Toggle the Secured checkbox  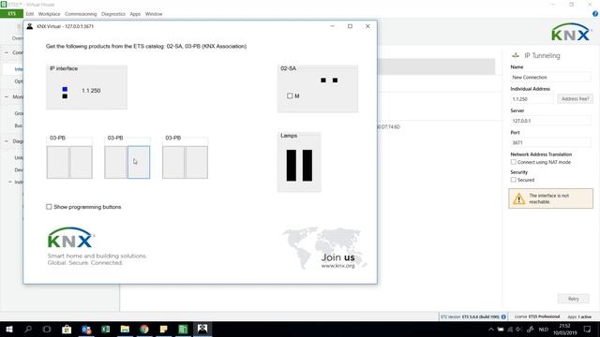click(x=514, y=180)
